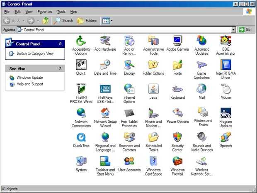Open Network Setup Wizard icon

pyautogui.click(x=105, y=113)
